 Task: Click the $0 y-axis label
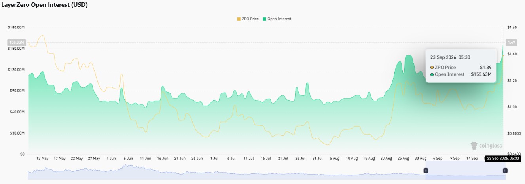click(x=22, y=154)
